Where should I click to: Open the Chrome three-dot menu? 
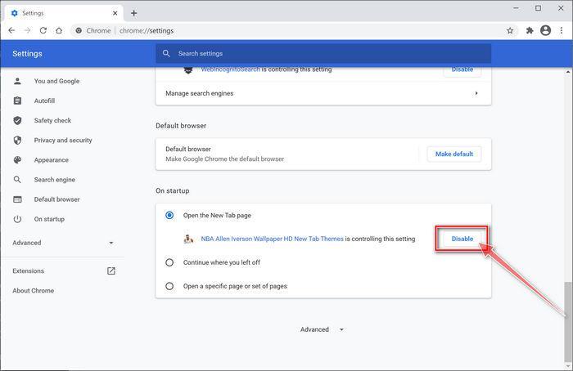pos(562,30)
